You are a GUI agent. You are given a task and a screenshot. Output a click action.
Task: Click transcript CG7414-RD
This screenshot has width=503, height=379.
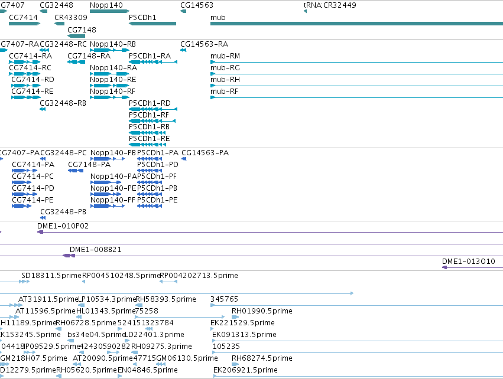pos(26,86)
